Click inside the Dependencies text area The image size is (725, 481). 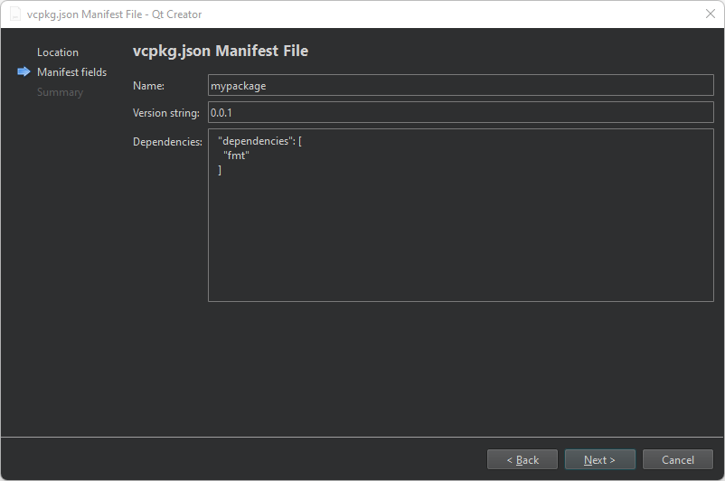(460, 215)
